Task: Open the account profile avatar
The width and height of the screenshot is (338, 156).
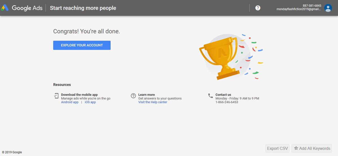Action: (x=328, y=8)
